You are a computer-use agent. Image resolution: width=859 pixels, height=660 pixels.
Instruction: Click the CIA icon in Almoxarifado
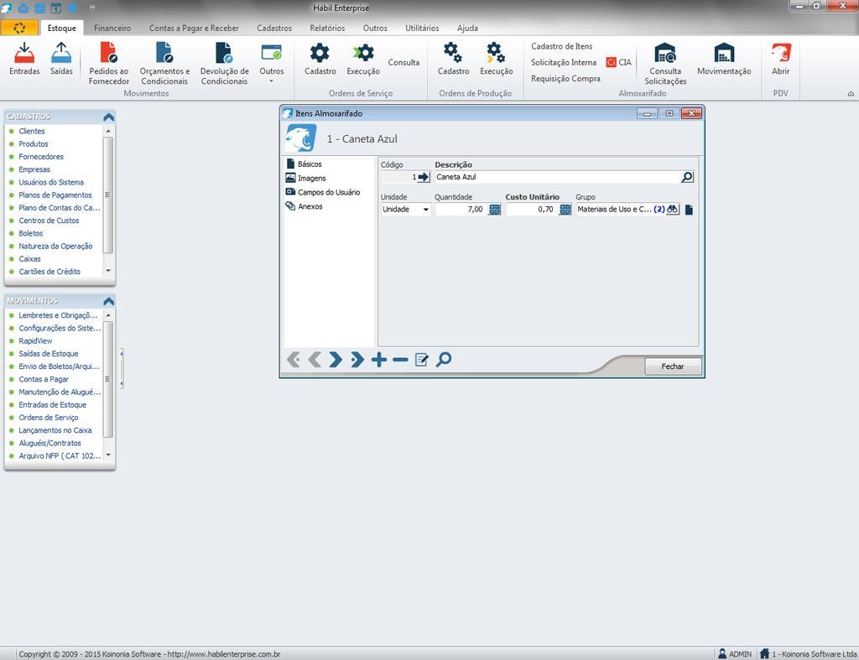[618, 62]
